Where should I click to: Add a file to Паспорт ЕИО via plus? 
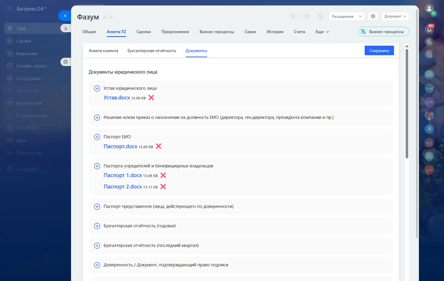coord(97,137)
